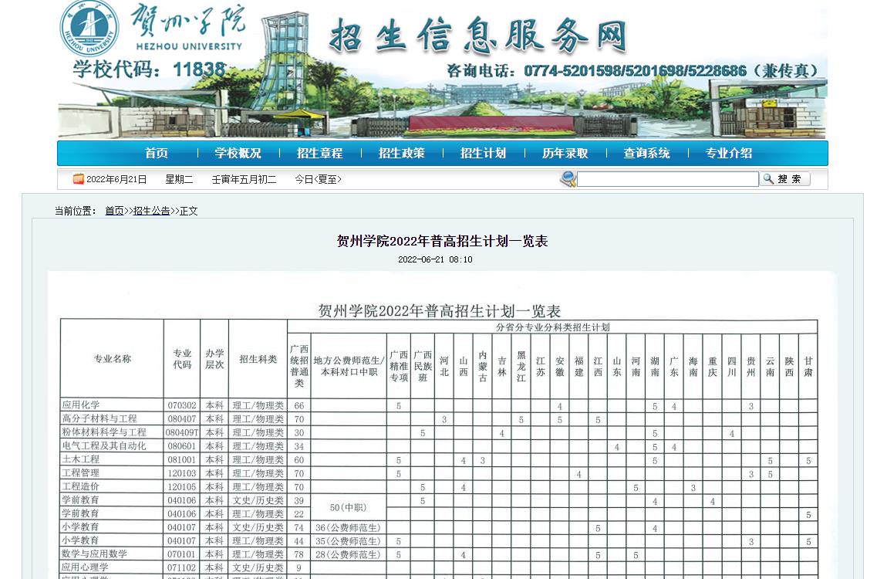Open the 学校概况 navigation item
887x579 pixels.
coord(238,154)
